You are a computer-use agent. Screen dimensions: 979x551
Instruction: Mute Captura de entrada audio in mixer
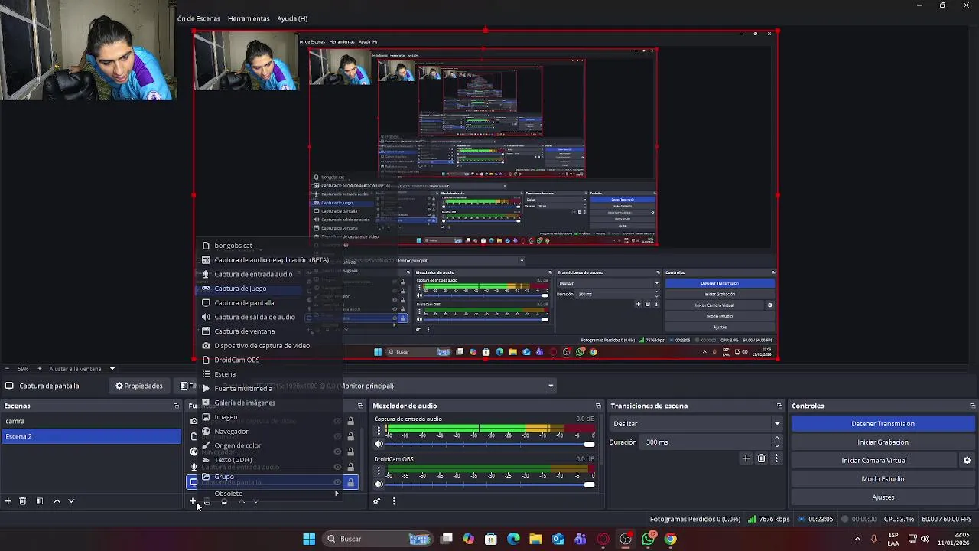coord(379,444)
